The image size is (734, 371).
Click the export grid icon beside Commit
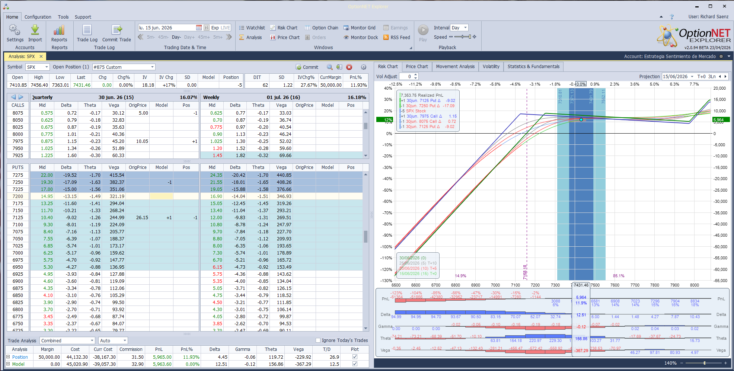pos(339,67)
